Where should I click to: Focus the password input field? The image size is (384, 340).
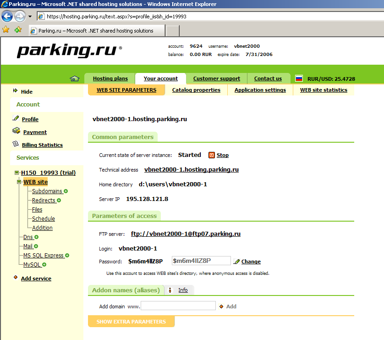[201, 261]
